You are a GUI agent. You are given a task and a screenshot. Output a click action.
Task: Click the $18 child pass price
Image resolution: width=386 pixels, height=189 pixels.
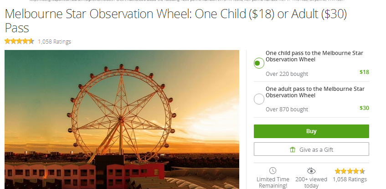pyautogui.click(x=364, y=72)
